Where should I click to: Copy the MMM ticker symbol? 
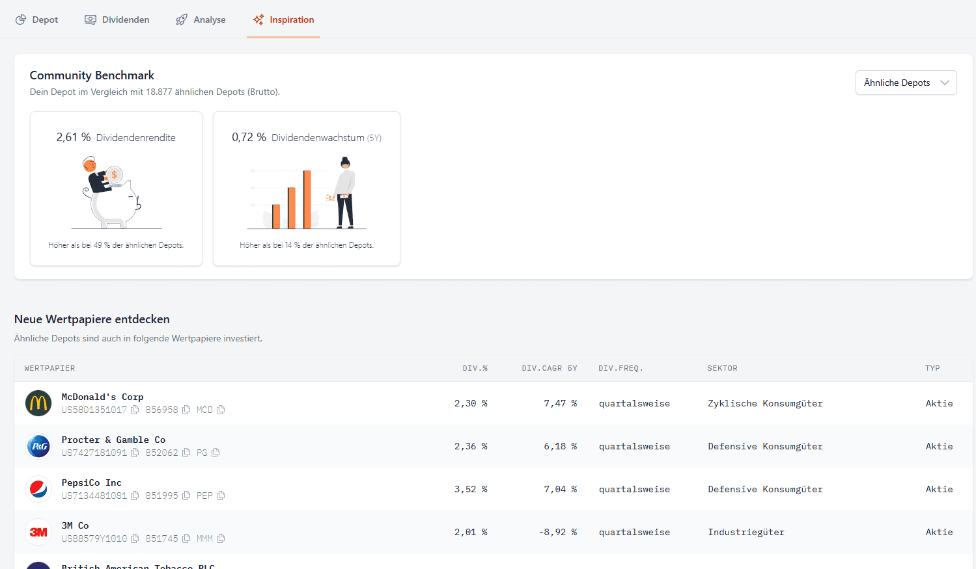point(221,538)
